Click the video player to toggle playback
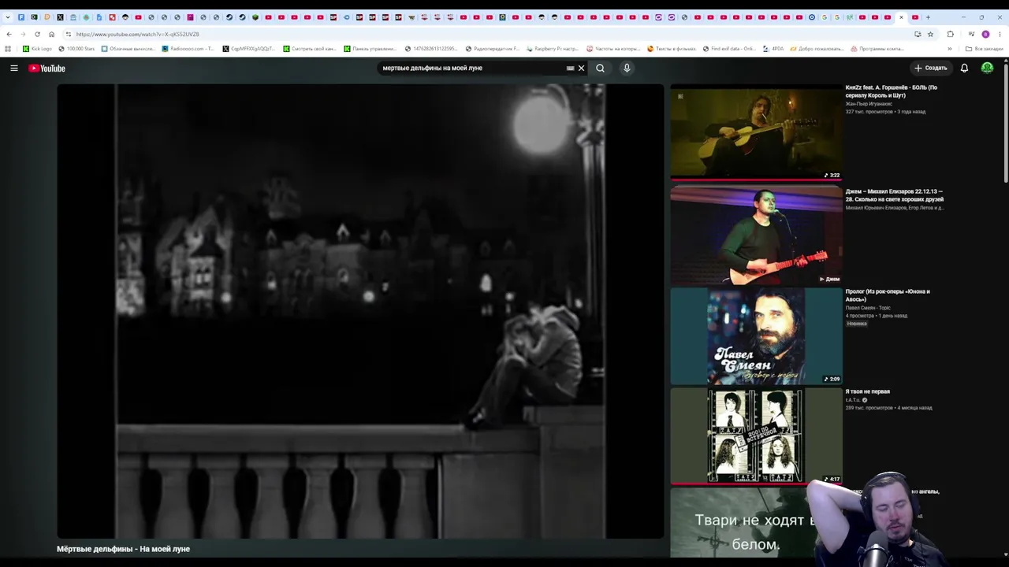Image resolution: width=1009 pixels, height=567 pixels. coord(360,311)
